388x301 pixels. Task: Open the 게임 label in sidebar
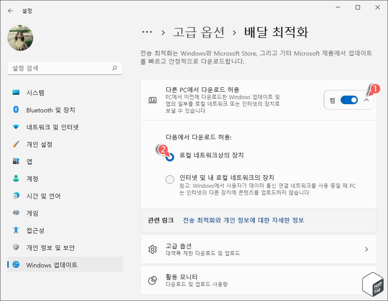[x=32, y=213]
